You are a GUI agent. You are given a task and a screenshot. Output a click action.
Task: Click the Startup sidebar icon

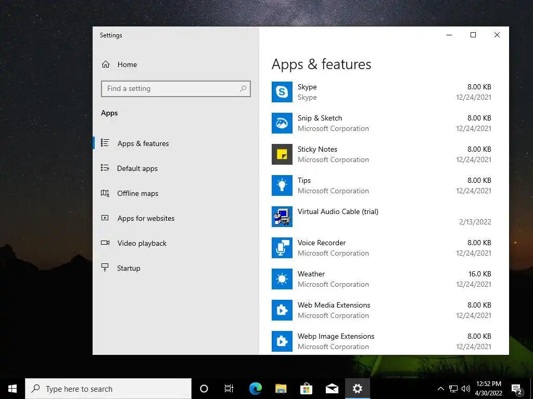(x=105, y=268)
